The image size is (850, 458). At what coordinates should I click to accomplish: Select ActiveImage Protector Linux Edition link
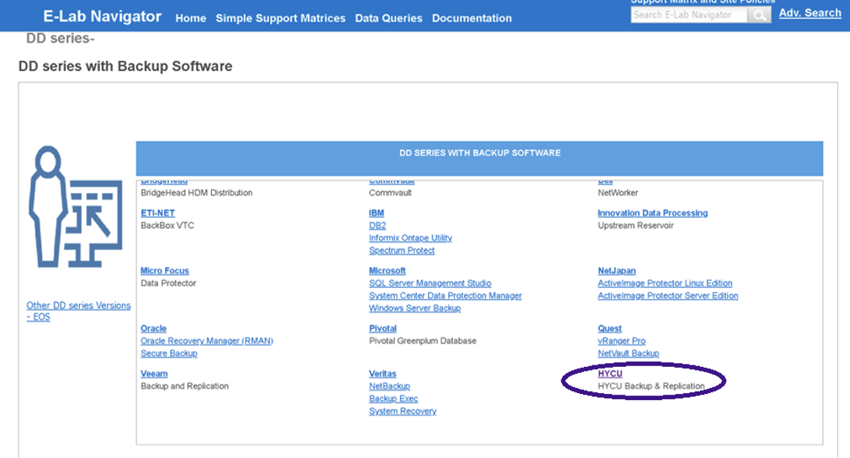point(665,283)
